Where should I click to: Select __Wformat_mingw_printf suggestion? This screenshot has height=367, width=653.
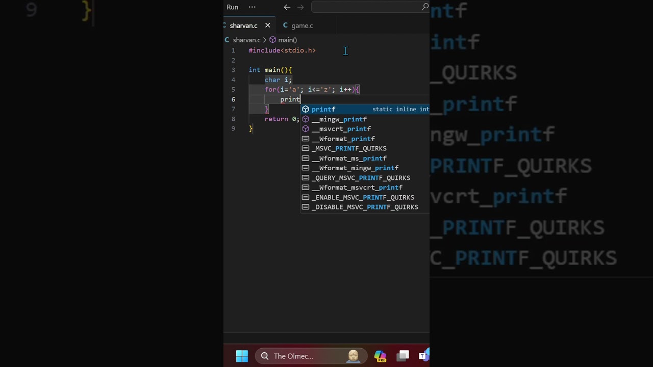click(x=365, y=168)
